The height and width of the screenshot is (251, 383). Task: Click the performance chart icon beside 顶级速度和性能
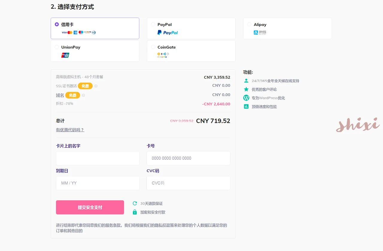(x=246, y=106)
